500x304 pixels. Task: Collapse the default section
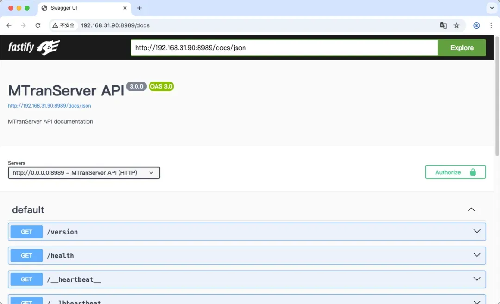[471, 209]
